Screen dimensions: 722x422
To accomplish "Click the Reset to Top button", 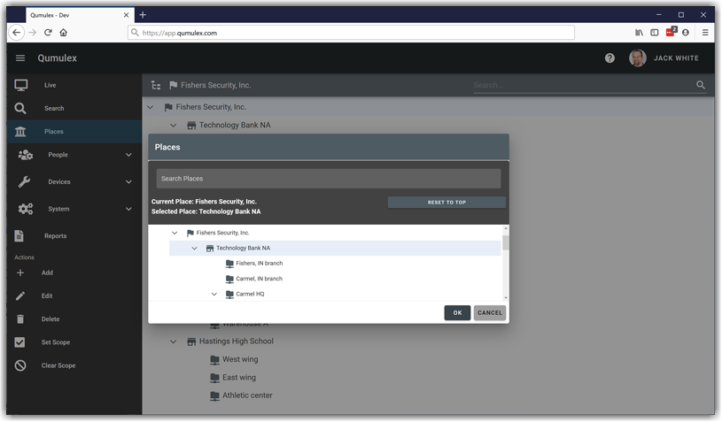I will (446, 203).
